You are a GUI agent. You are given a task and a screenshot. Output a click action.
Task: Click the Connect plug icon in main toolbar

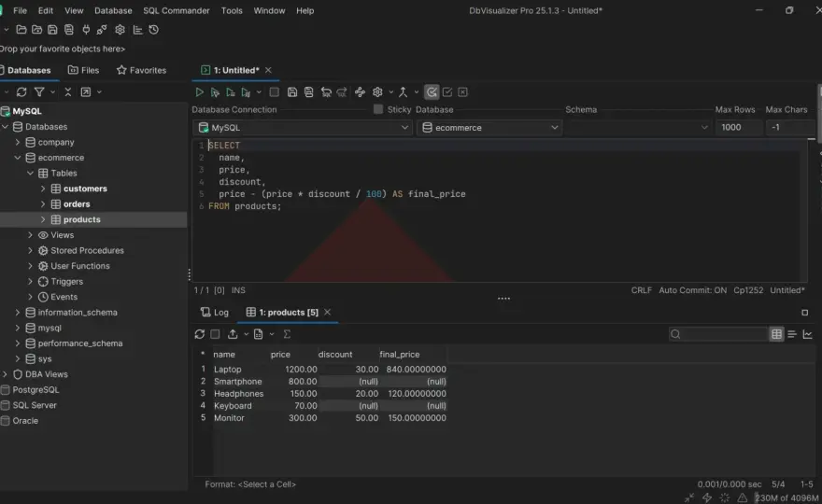coord(86,30)
